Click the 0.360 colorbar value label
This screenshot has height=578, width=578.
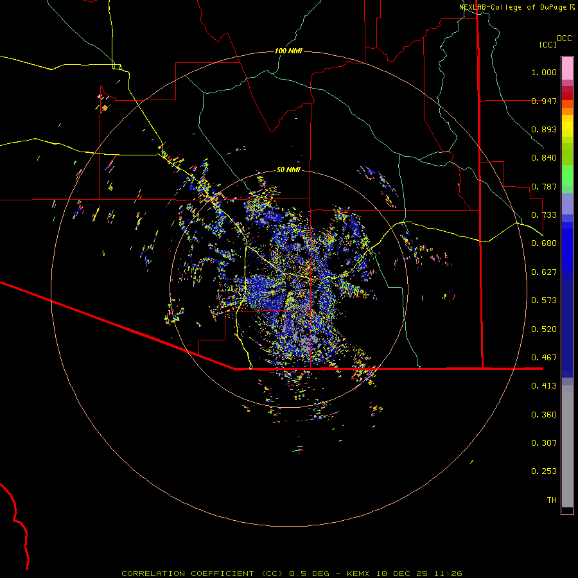544,415
